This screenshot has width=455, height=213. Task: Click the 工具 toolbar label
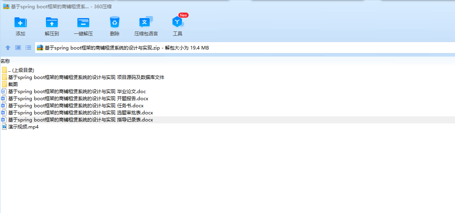tap(178, 34)
